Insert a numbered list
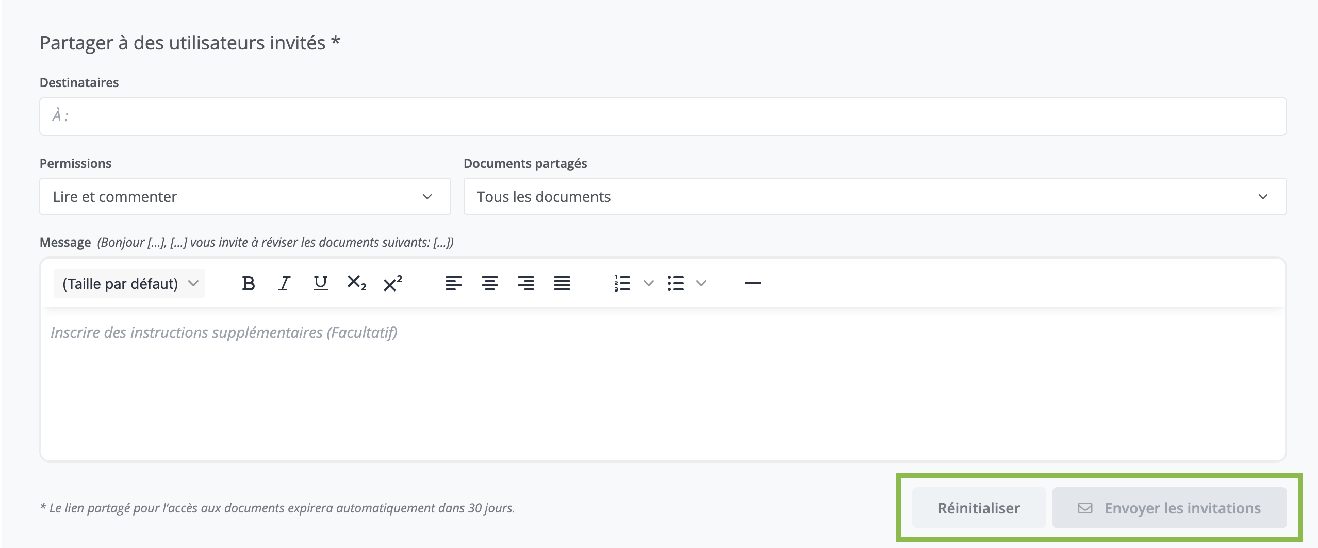 pyautogui.click(x=622, y=283)
